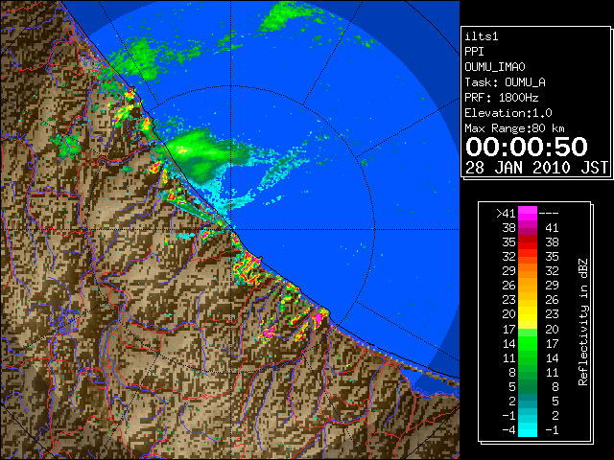Pick the orange legend band labeled 29 to 32
The image size is (614, 460).
tap(528, 271)
